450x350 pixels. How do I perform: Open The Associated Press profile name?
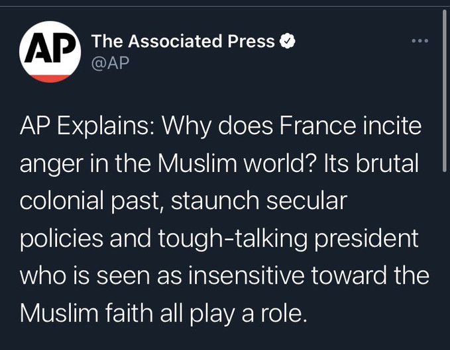(183, 42)
